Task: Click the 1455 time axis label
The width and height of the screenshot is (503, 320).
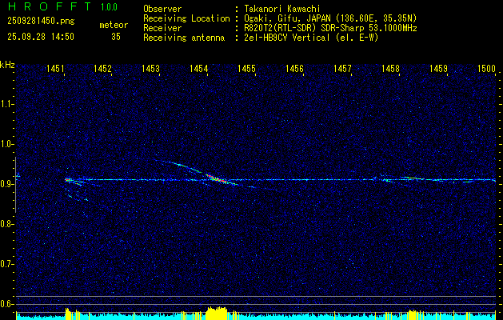Action: tap(246, 68)
